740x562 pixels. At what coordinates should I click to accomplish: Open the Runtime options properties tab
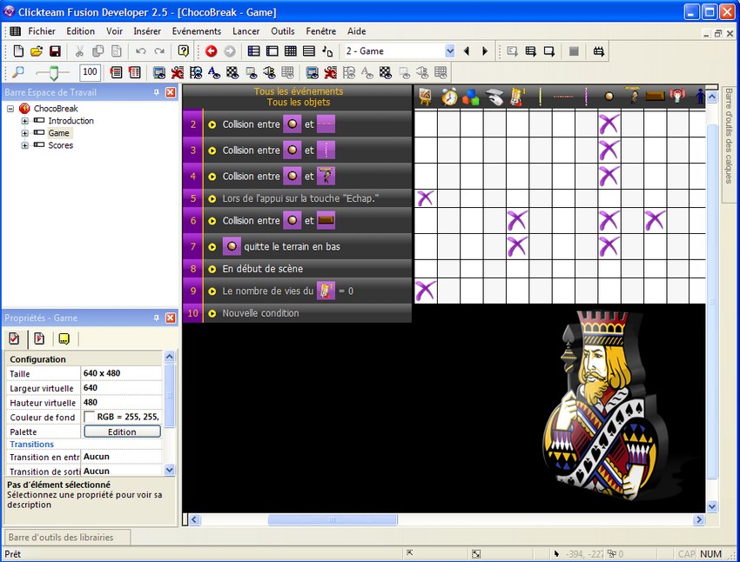pyautogui.click(x=39, y=338)
